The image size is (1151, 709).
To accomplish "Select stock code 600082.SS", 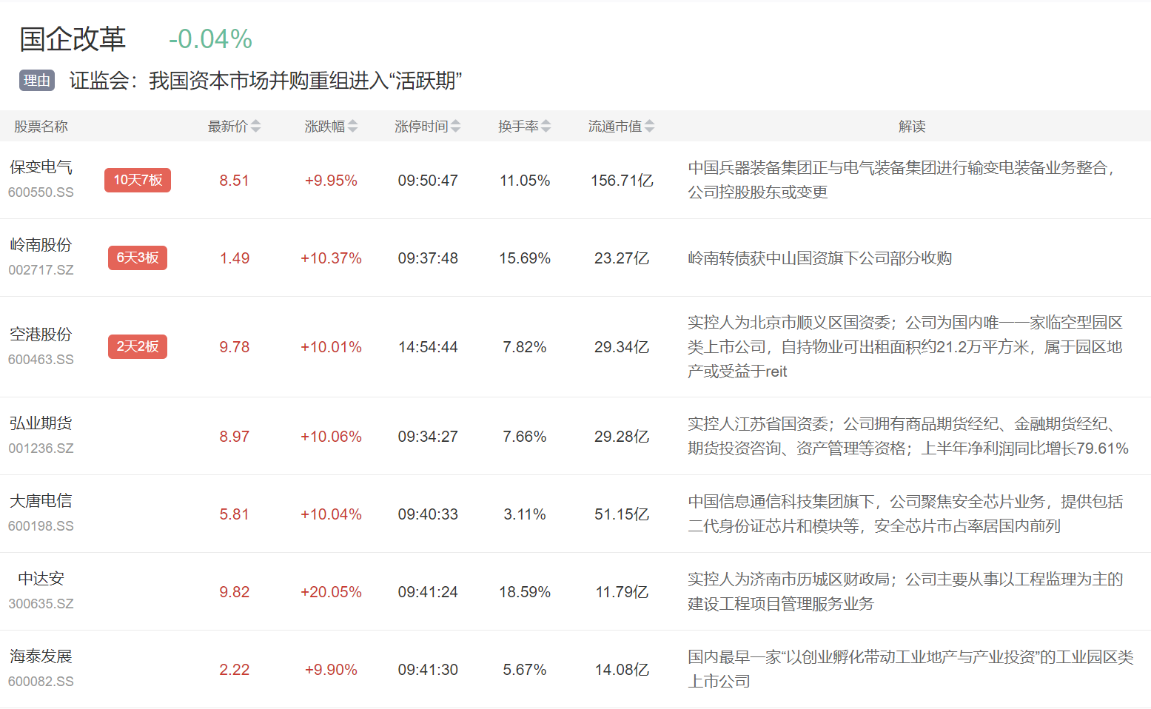I will (x=41, y=682).
